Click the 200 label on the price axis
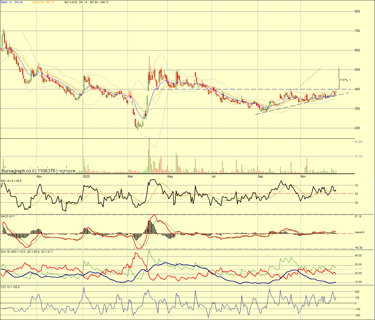This screenshot has width=375, height=320. tap(357, 128)
